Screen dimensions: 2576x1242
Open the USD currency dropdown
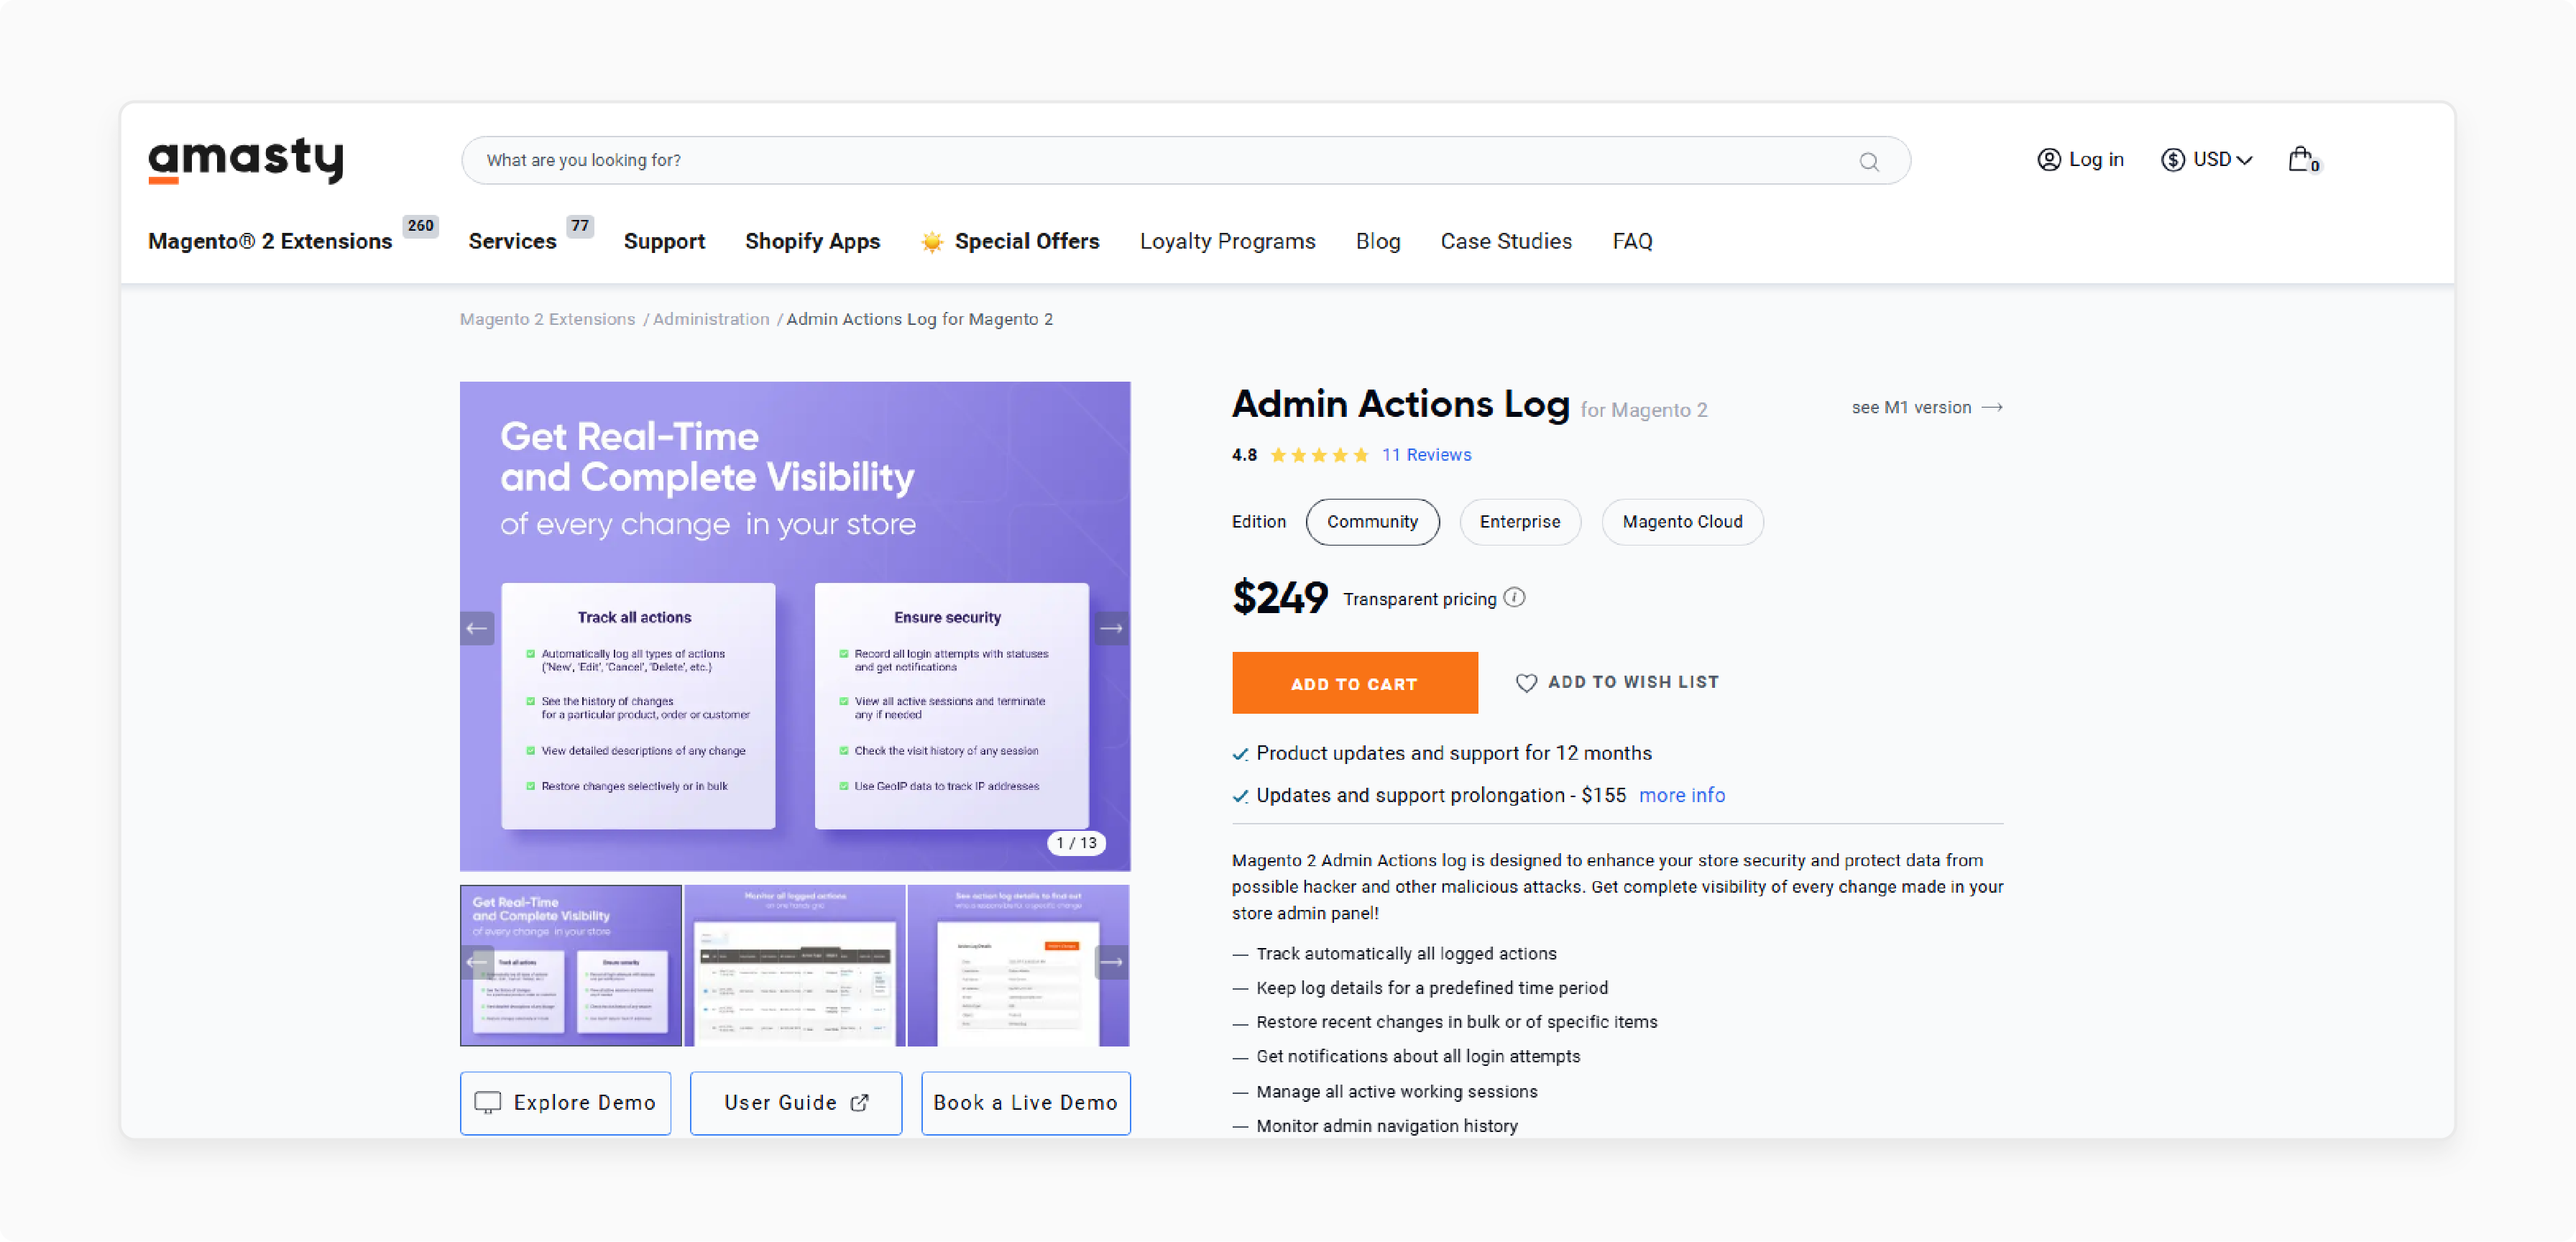(x=2206, y=159)
